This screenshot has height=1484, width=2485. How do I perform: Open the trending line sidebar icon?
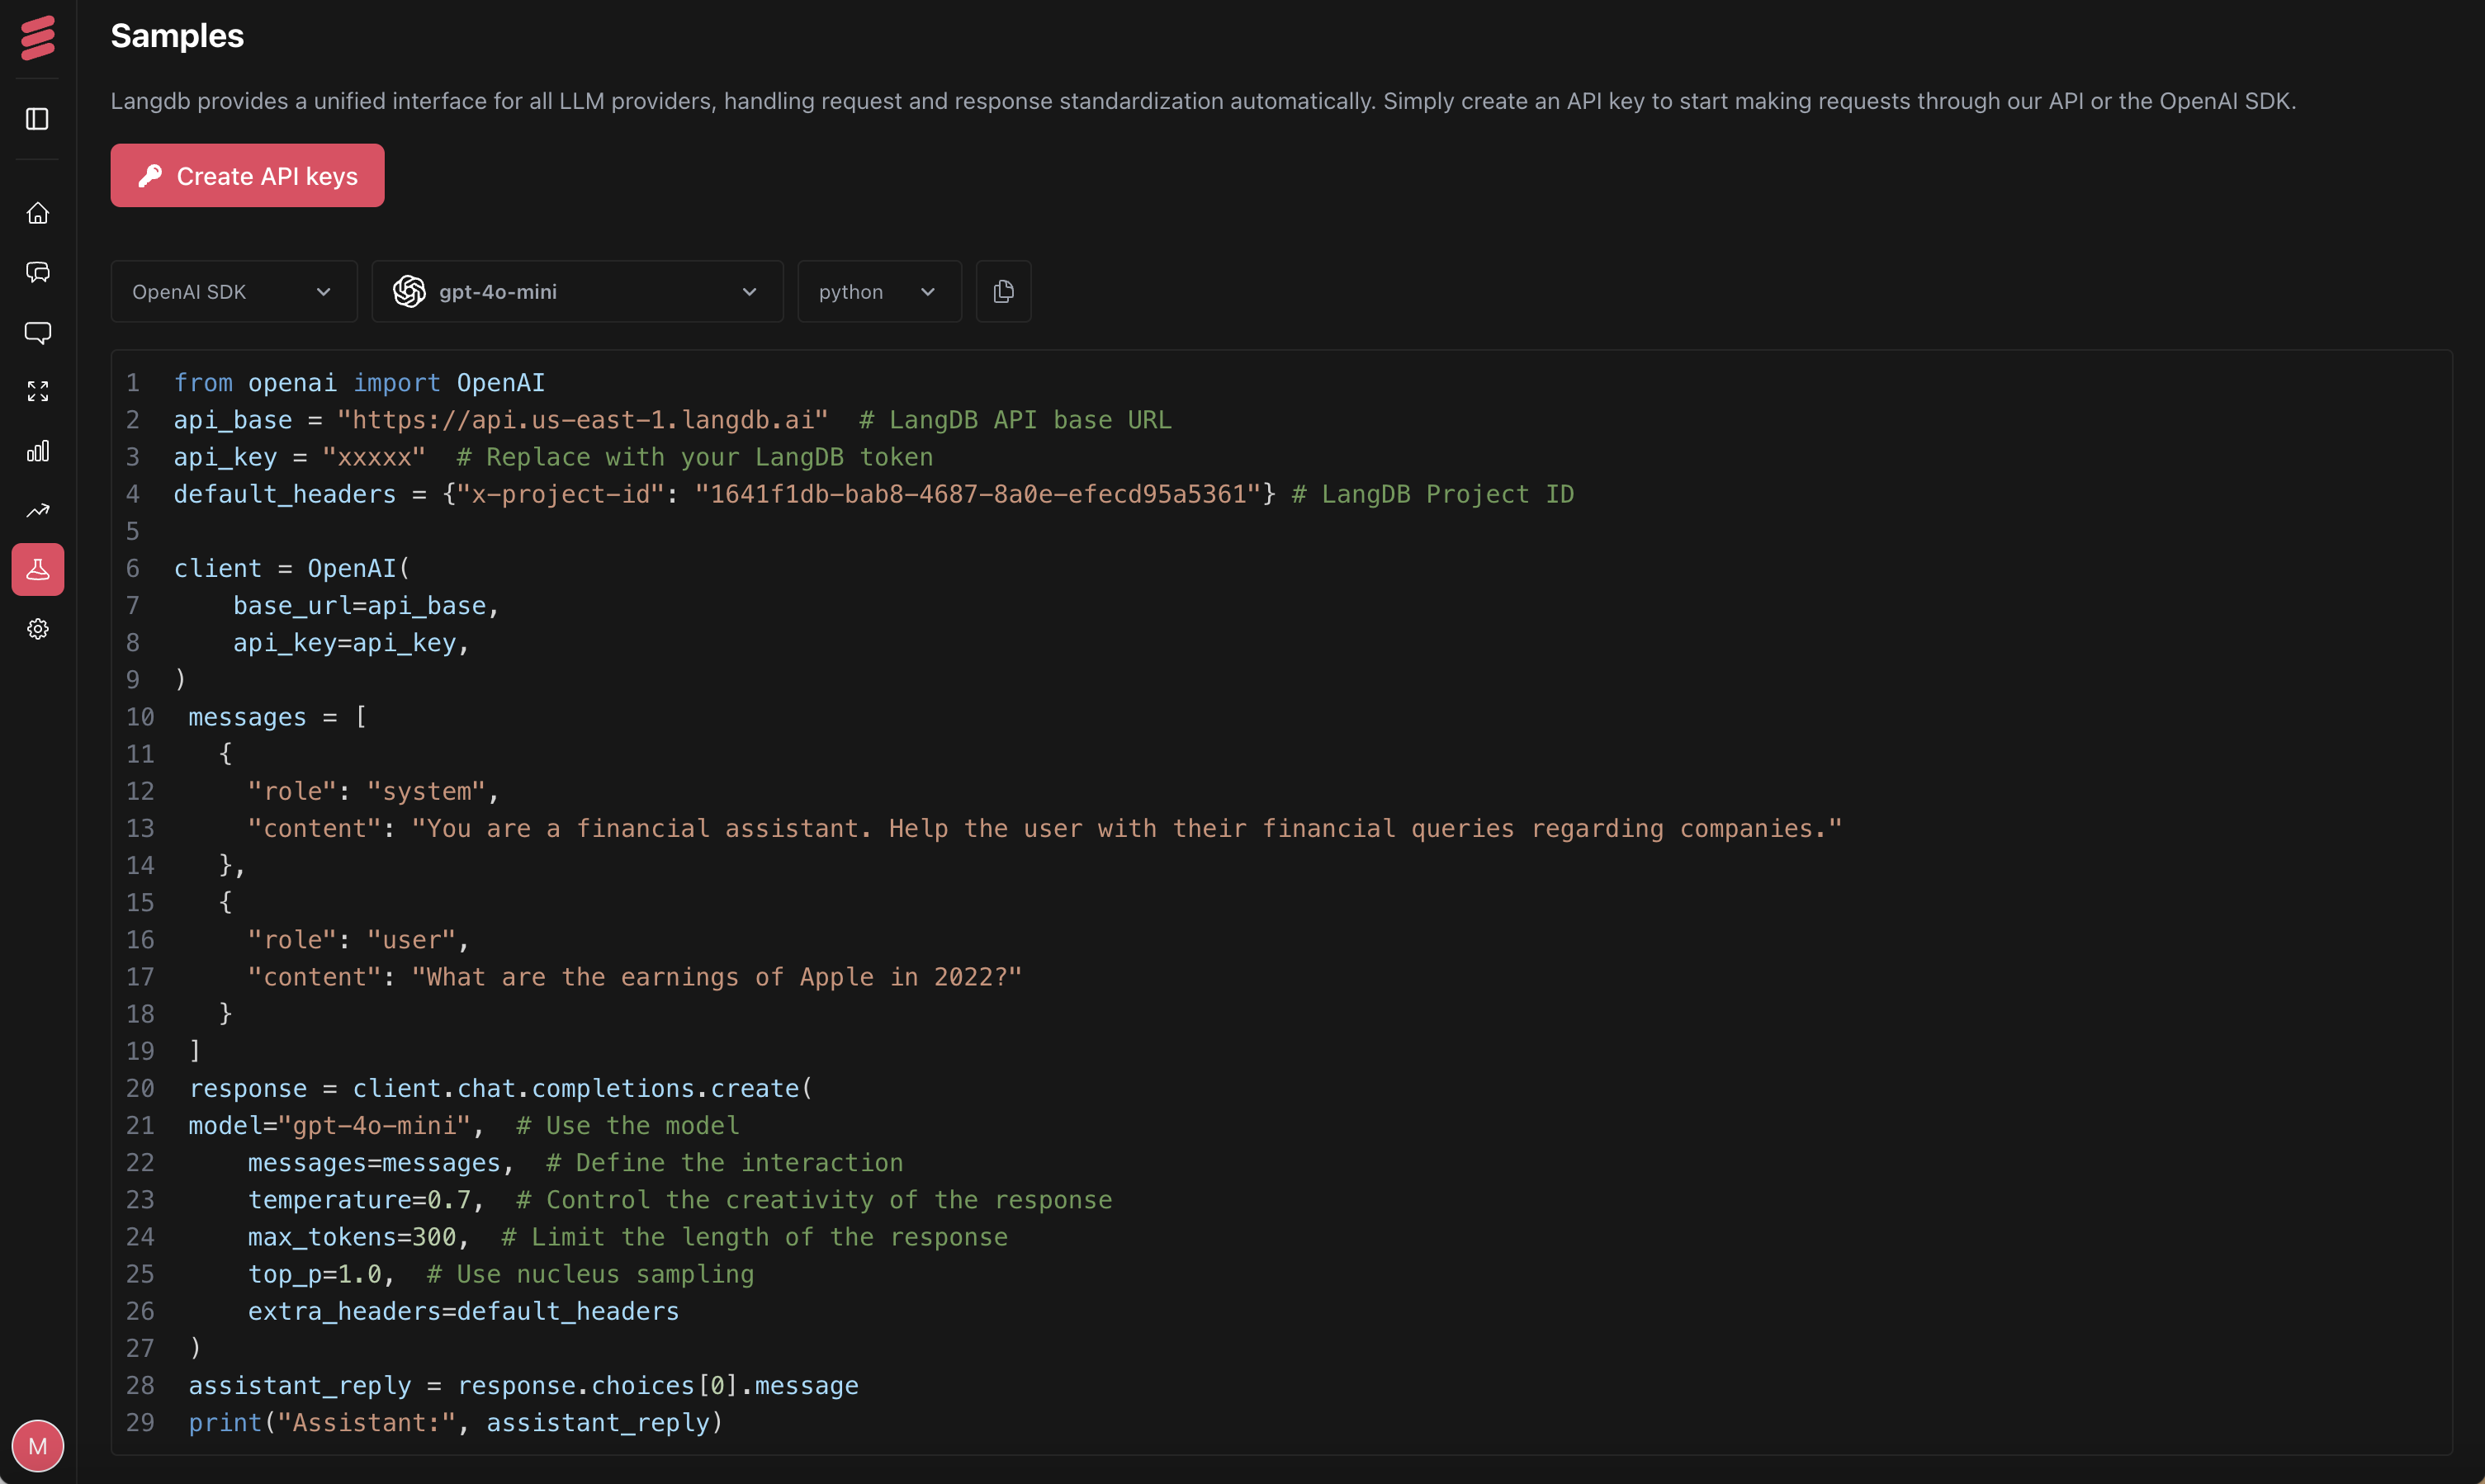tap(38, 510)
